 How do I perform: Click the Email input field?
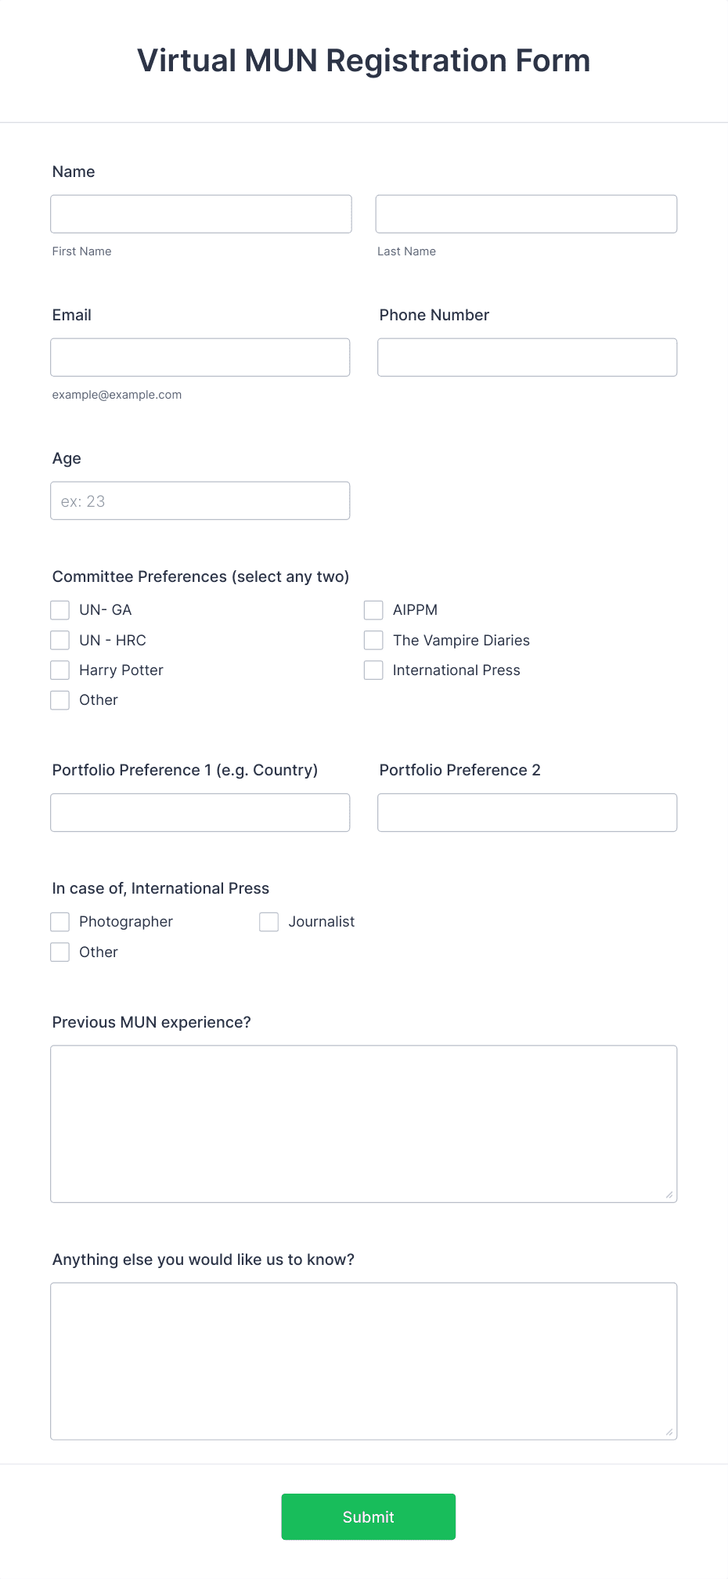click(x=200, y=356)
